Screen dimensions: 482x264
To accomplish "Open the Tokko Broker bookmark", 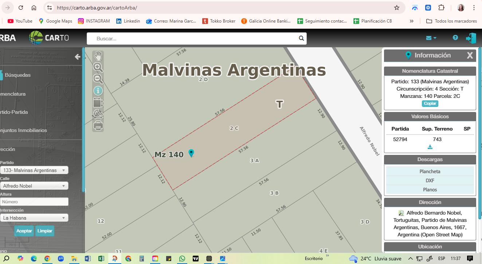I will pyautogui.click(x=219, y=21).
